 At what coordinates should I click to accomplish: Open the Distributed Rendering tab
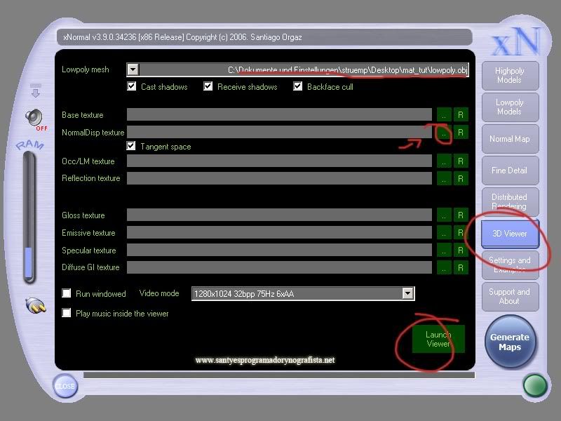[x=510, y=201]
